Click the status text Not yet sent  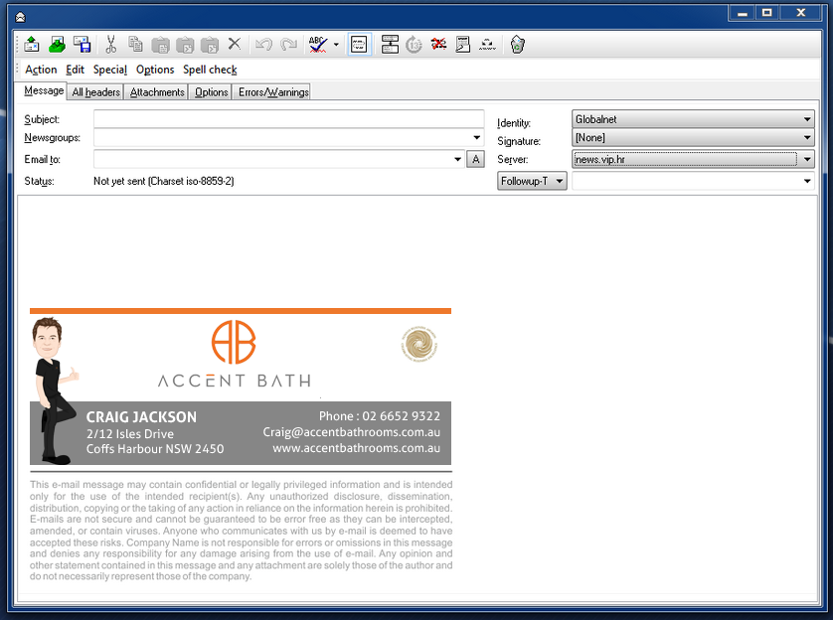point(164,181)
